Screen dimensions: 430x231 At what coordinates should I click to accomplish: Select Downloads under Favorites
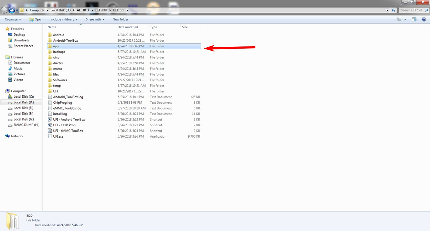coord(21,40)
